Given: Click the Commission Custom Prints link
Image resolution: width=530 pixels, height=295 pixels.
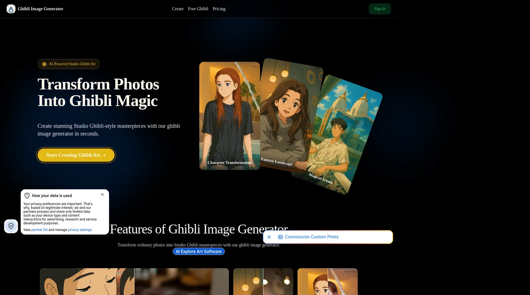Looking at the screenshot, I should point(312,237).
